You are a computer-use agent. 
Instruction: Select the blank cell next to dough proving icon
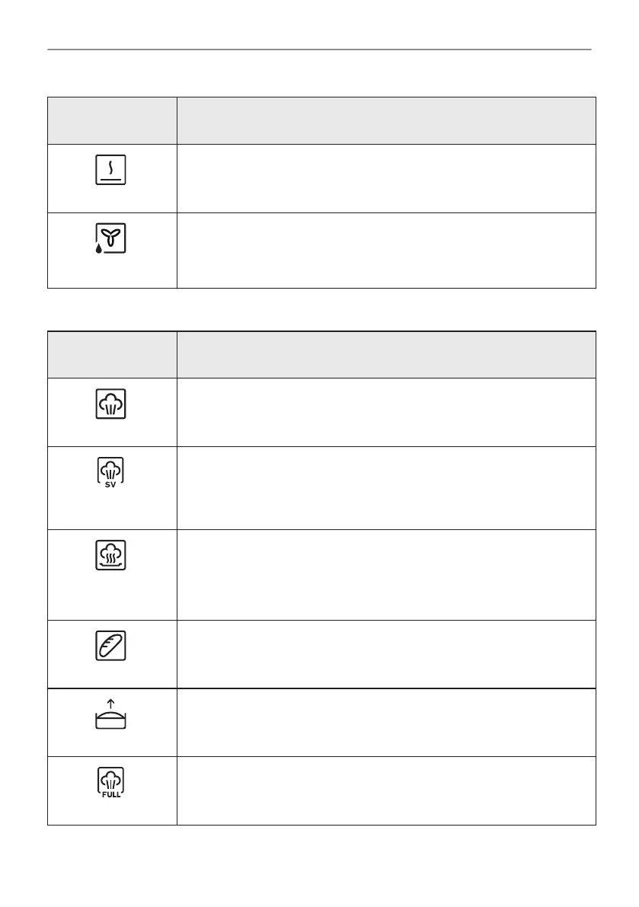(385, 722)
